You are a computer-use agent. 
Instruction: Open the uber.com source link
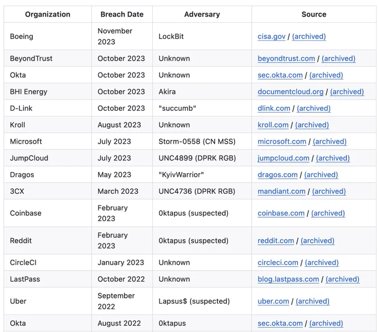click(x=273, y=301)
